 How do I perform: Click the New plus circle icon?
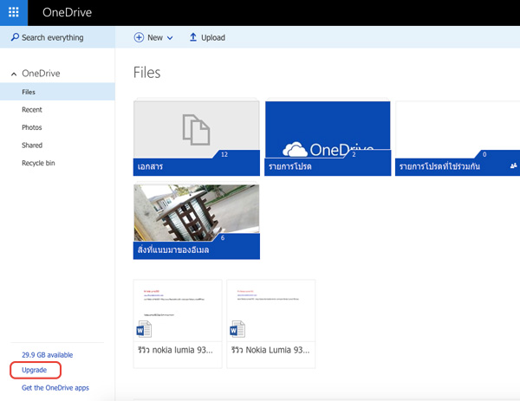click(139, 37)
